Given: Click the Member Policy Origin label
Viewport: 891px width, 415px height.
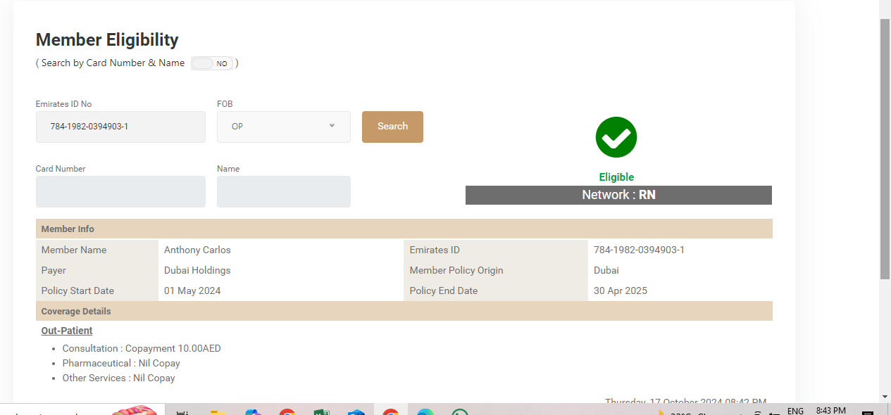Looking at the screenshot, I should [456, 270].
